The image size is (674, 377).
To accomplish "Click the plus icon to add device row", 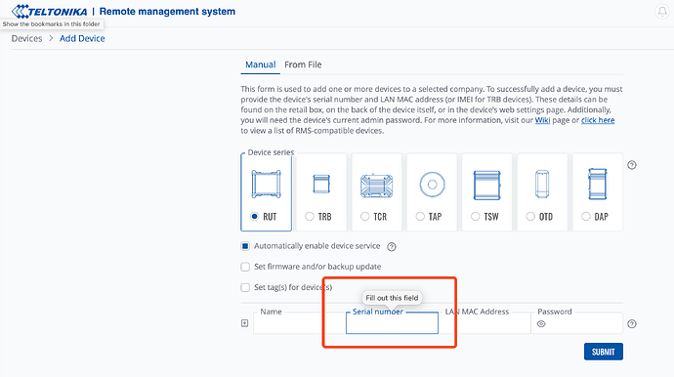I will click(244, 323).
